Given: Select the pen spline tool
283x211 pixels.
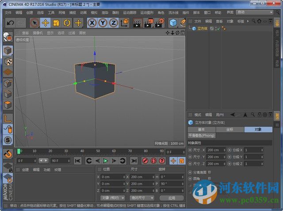Looking at the screenshot, I should 183,23.
